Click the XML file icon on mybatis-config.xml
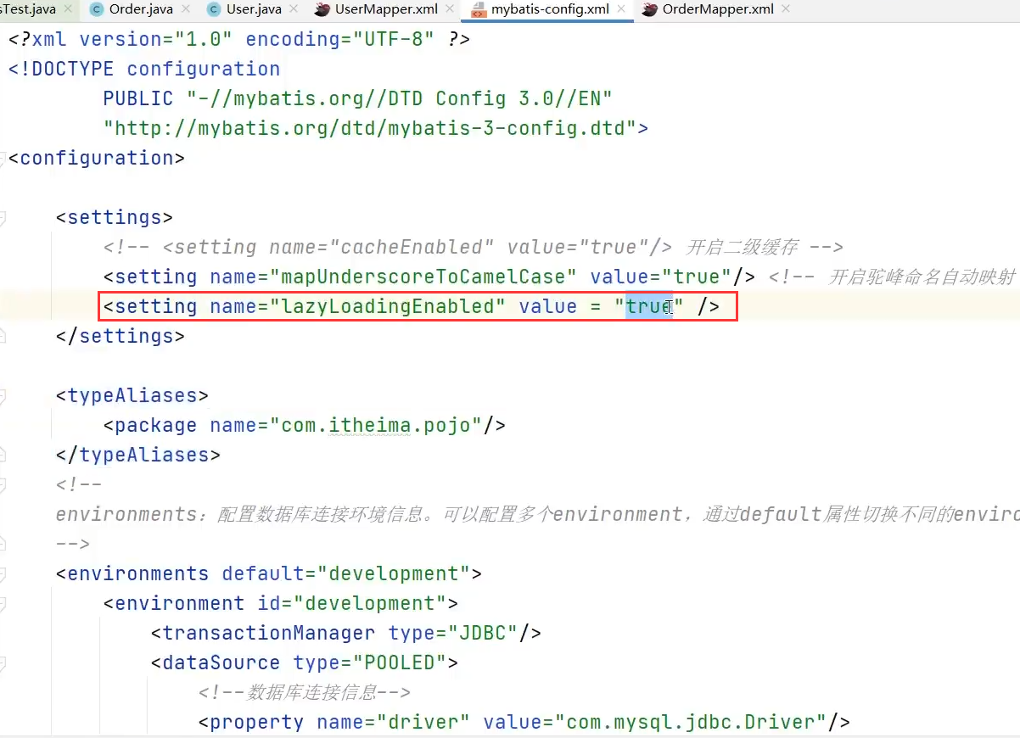The height and width of the screenshot is (738, 1020). point(478,10)
